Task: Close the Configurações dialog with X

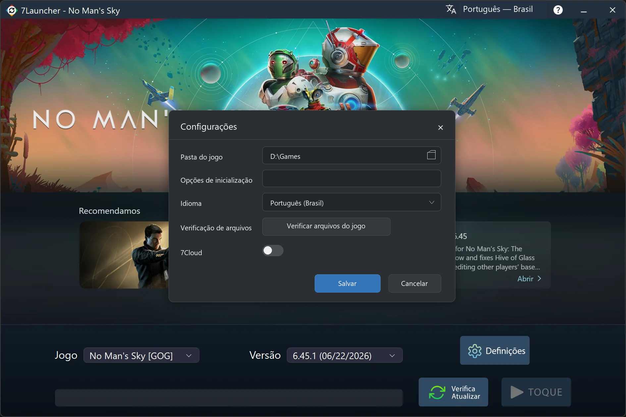Action: [441, 127]
